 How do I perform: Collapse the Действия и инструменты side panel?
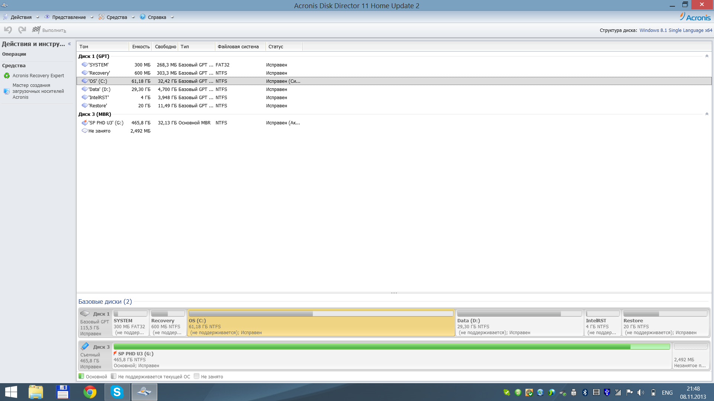pyautogui.click(x=70, y=44)
